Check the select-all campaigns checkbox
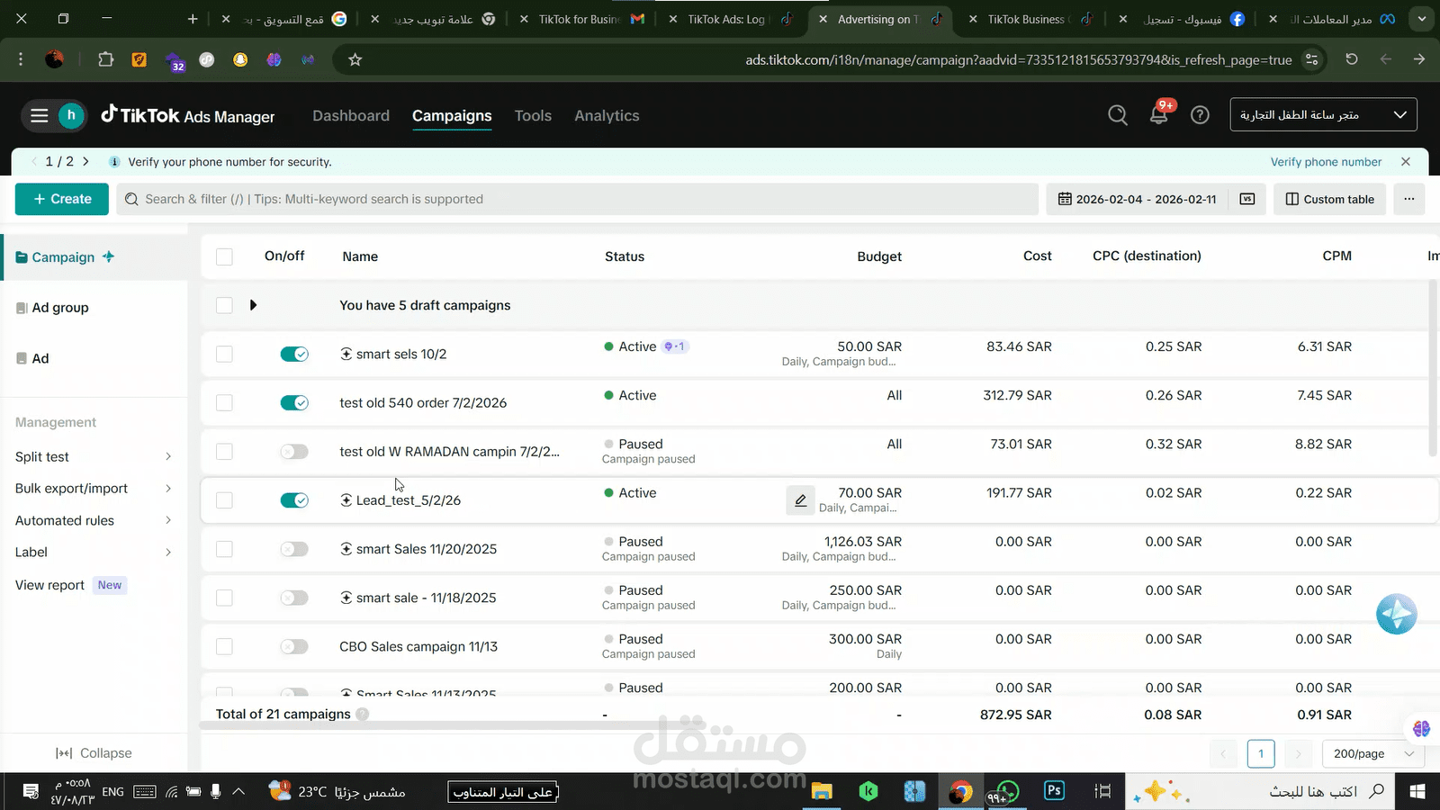Screen dimensions: 1440x810 click(224, 257)
